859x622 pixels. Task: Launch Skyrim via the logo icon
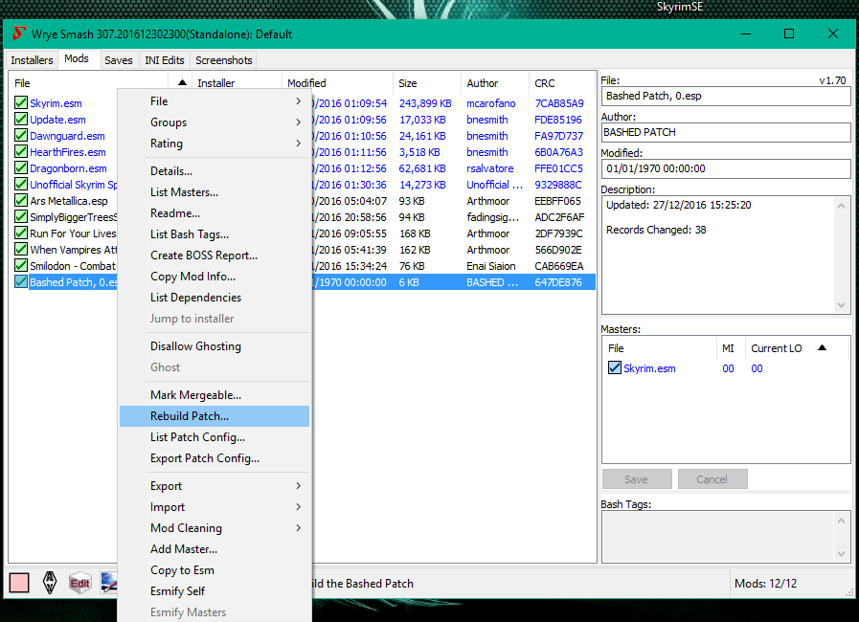click(50, 583)
